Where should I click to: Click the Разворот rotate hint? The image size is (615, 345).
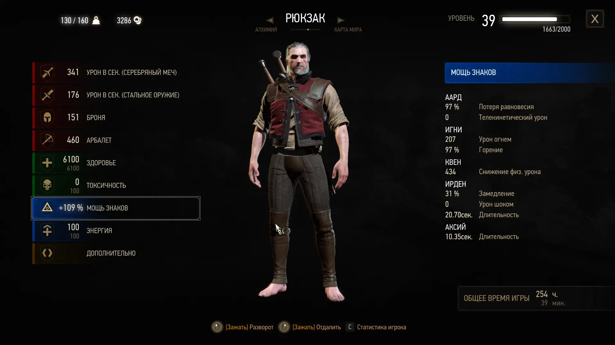pos(242,327)
